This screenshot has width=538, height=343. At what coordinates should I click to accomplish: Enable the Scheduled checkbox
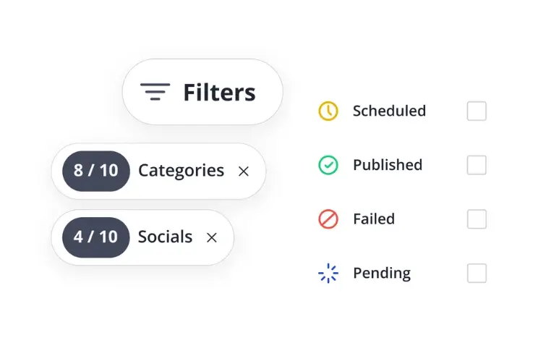tap(477, 111)
